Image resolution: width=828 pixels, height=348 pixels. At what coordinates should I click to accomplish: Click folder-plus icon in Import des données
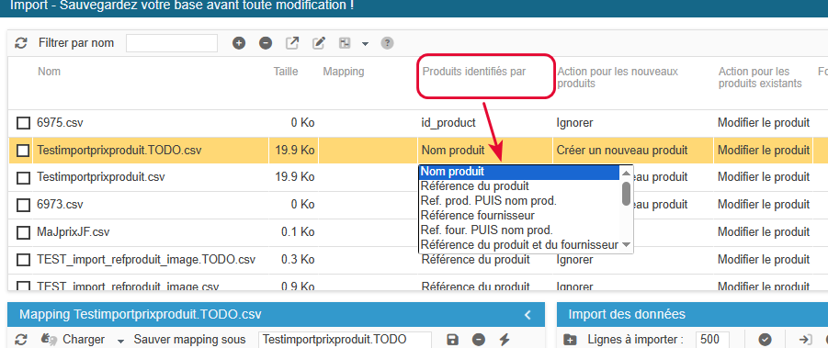pyautogui.click(x=570, y=340)
